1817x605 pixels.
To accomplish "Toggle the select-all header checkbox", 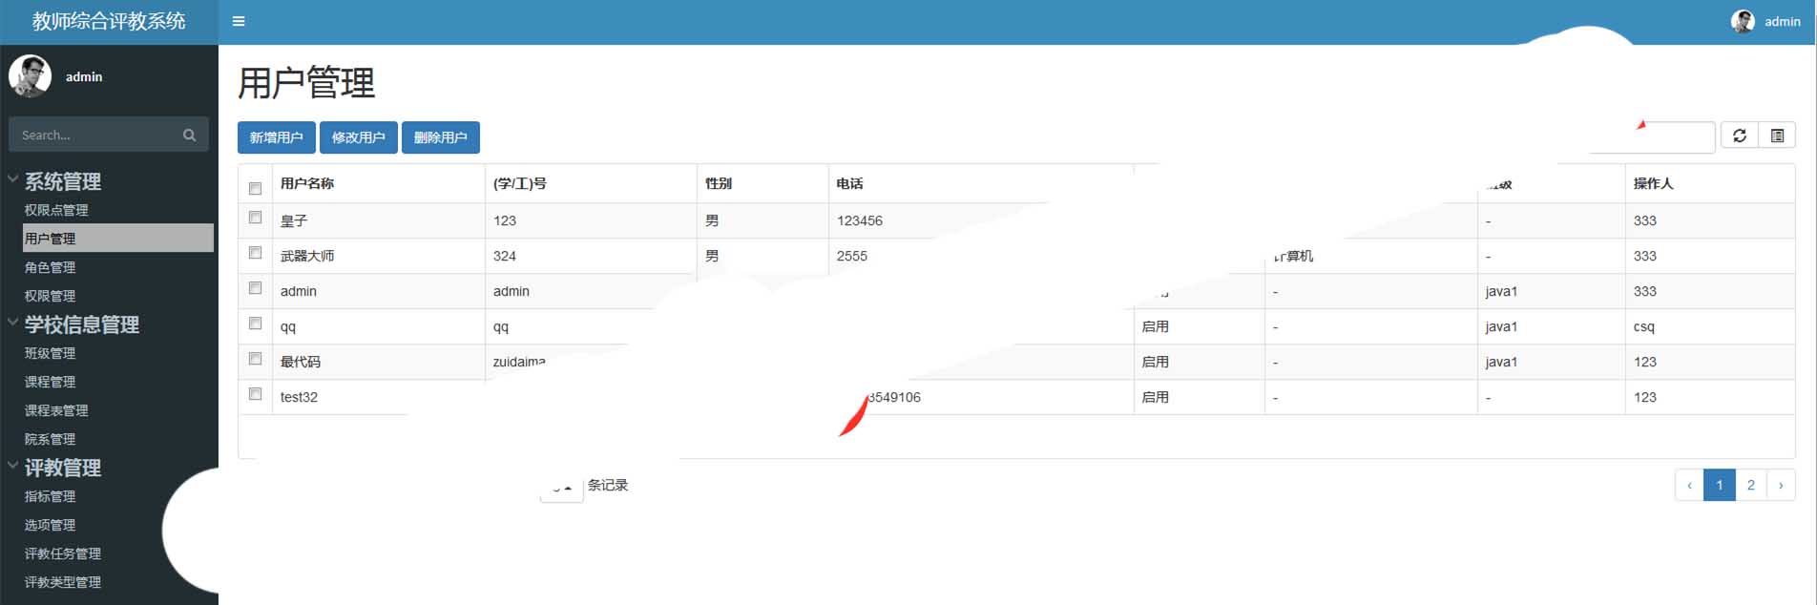I will (x=255, y=188).
